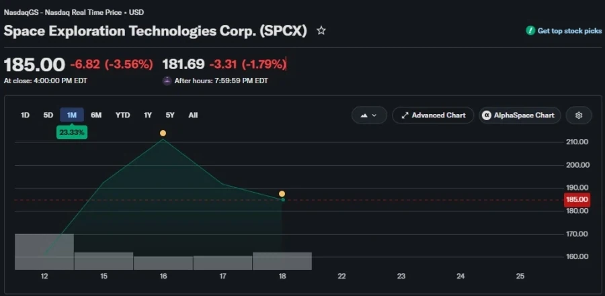Click the yellow event marker at peak on 16
This screenshot has height=296, width=605.
coord(163,133)
